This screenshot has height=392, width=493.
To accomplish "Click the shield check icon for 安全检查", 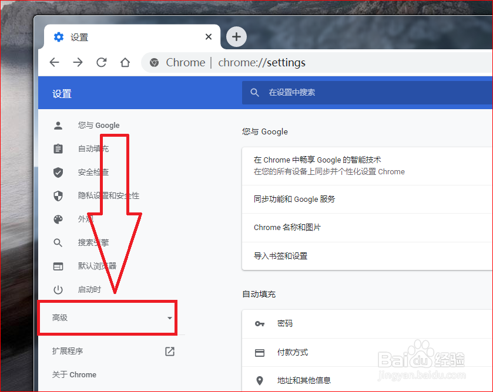I will tap(58, 173).
